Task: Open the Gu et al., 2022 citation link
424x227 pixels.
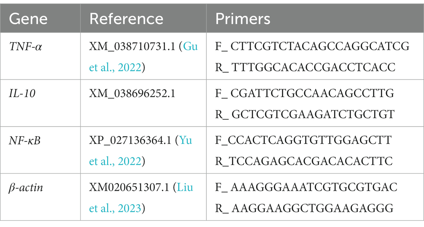Action: (116, 67)
